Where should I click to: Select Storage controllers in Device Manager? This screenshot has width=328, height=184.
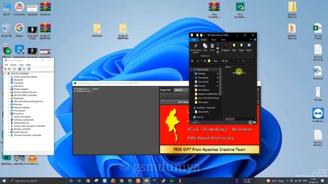(x=23, y=129)
